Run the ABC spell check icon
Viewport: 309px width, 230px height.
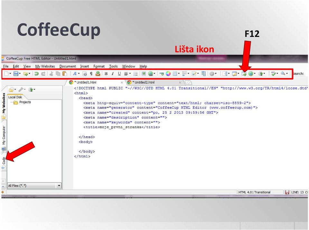(x=273, y=74)
